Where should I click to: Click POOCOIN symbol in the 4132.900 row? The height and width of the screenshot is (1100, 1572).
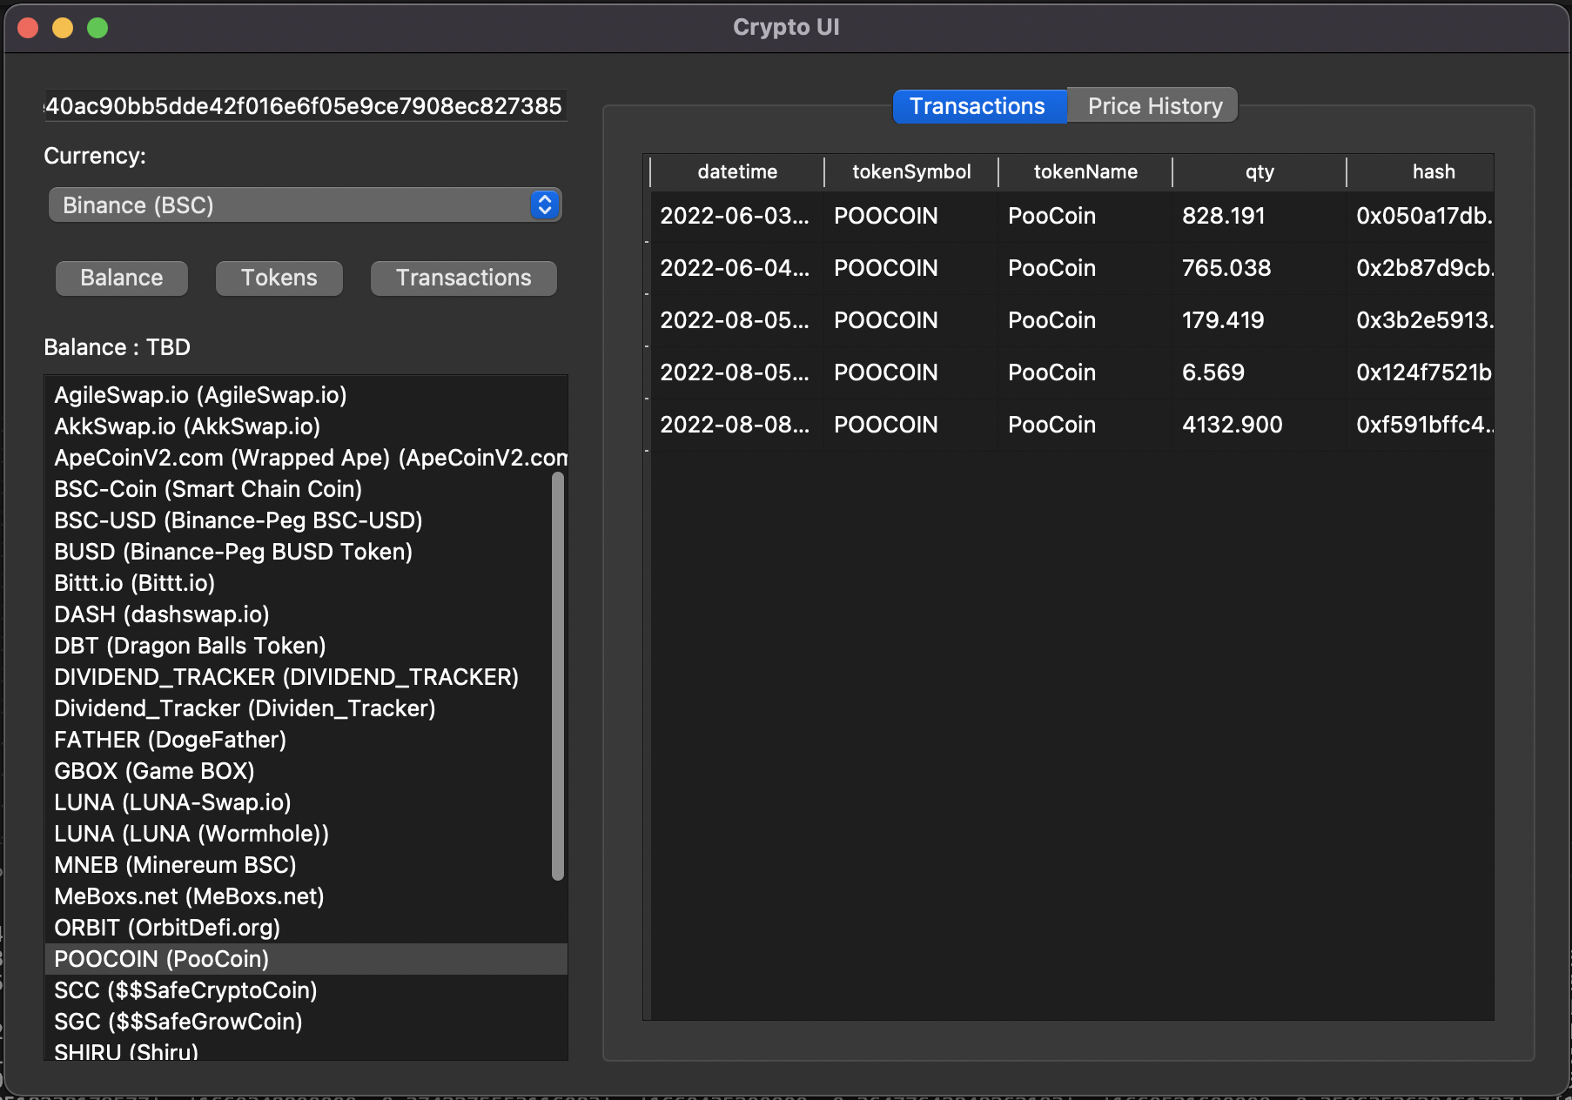pyautogui.click(x=911, y=425)
